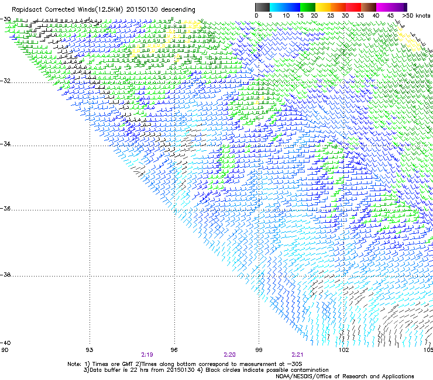The height and width of the screenshot is (380, 433).
Task: Click the magenta 40-45 knots color swatch
Action: (x=384, y=7)
